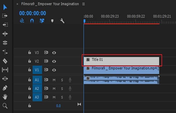Enable voice-over record on A3

click(70, 97)
